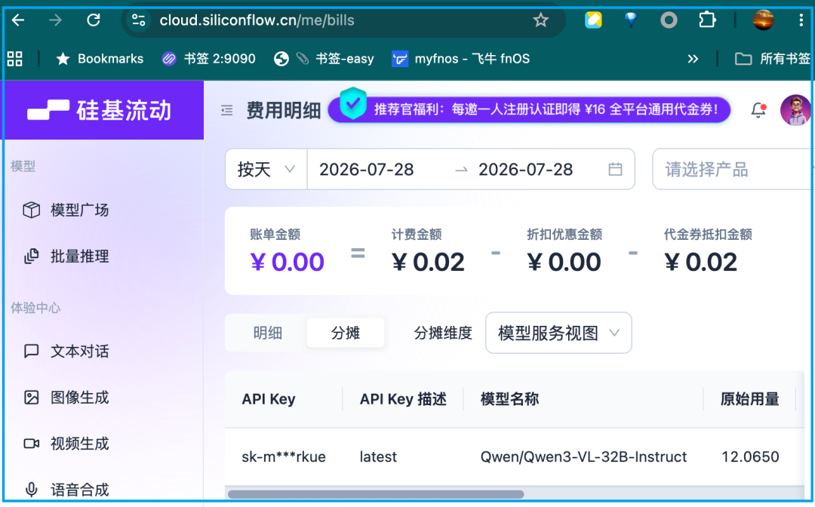Open the browser extensions puzzle icon
The width and height of the screenshot is (815, 507).
[x=707, y=20]
